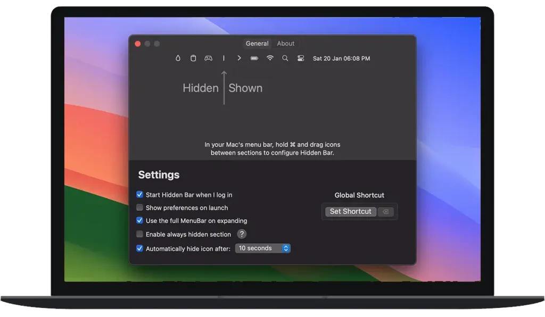Image resolution: width=545 pixels, height=317 pixels.
Task: Click the Set Shortcut button
Action: (x=350, y=212)
